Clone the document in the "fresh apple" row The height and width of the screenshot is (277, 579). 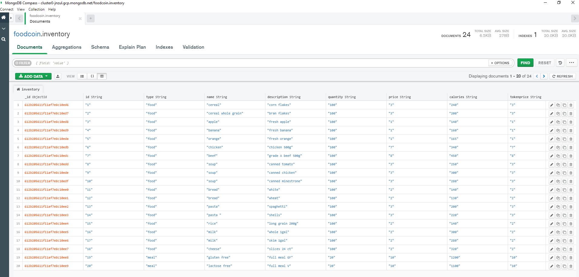tap(564, 122)
